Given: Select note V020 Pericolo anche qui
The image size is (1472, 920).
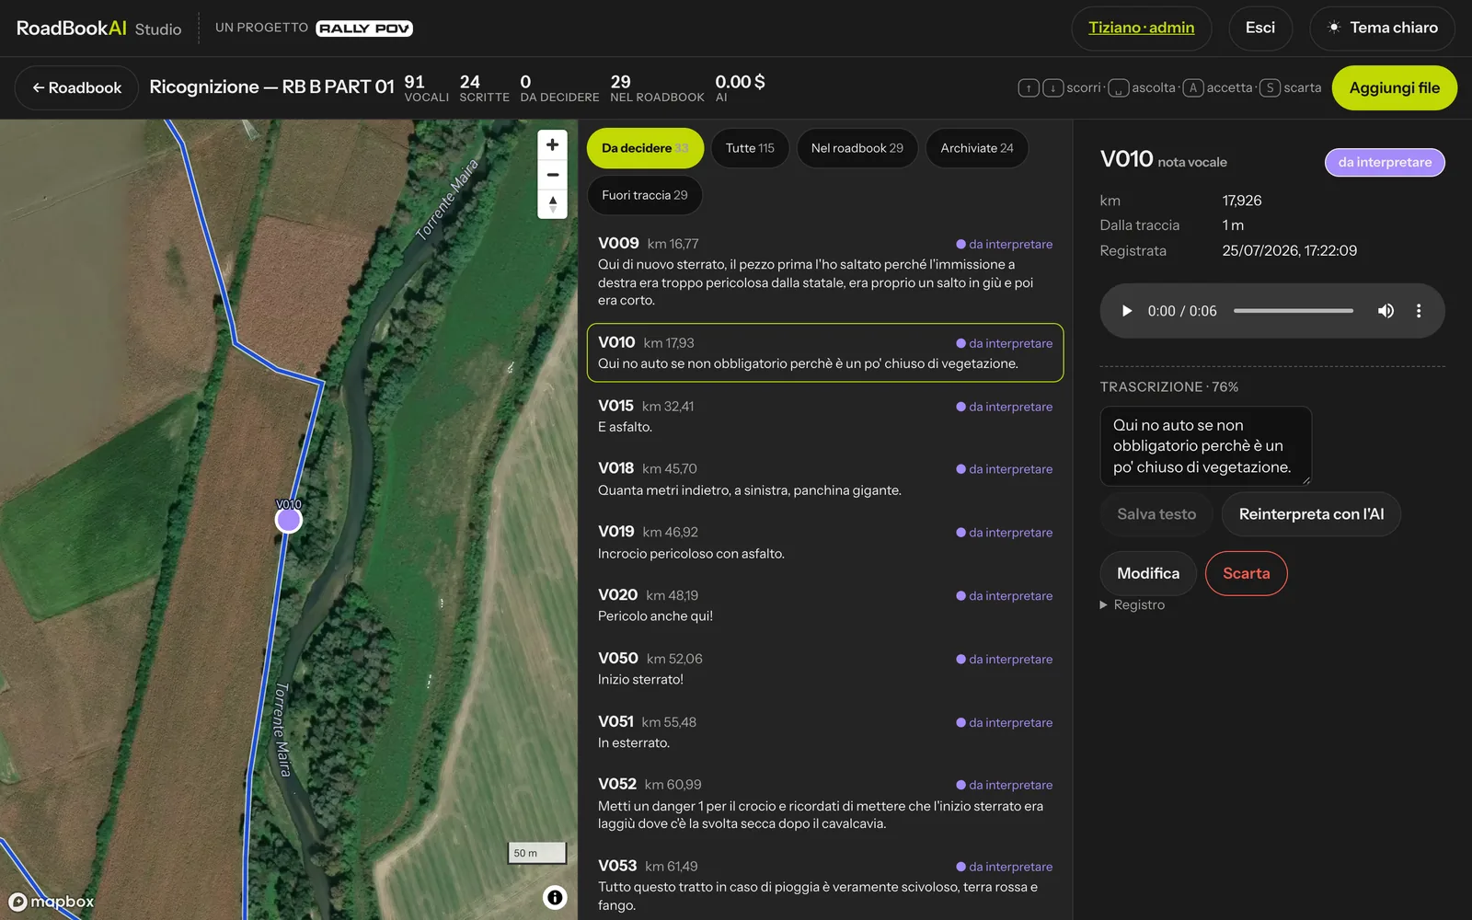Looking at the screenshot, I should coord(825,605).
